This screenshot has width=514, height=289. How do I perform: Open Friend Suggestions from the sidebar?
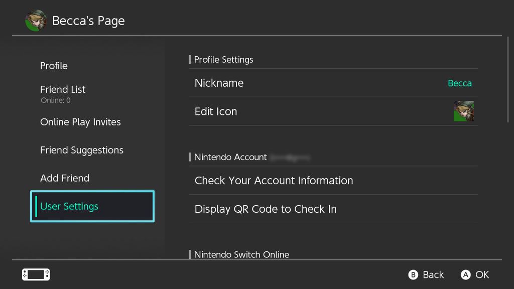point(81,150)
